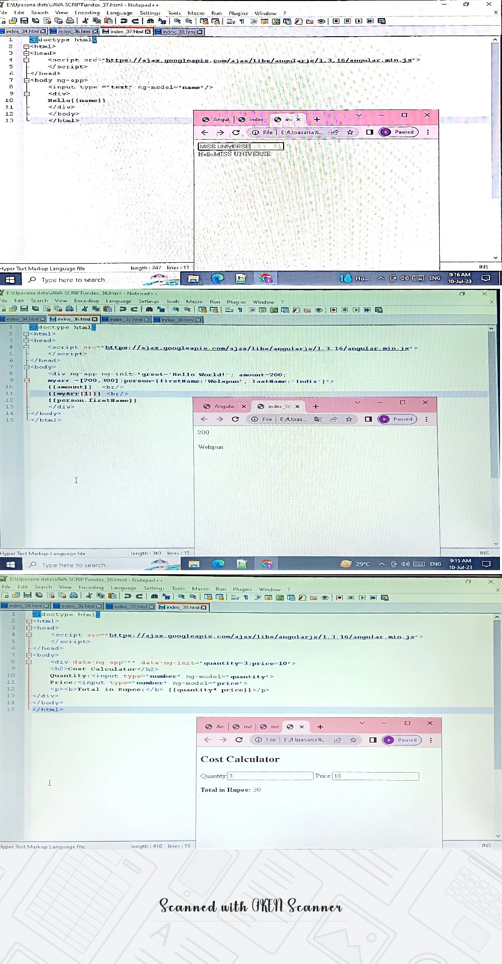Click the Paused profile button in the Cost Calculator browser

tap(402, 739)
